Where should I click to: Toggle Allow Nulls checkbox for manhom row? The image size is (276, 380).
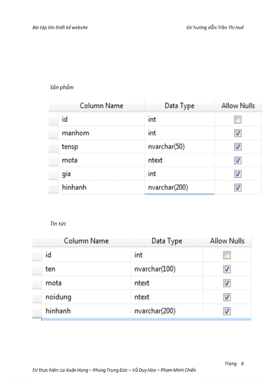coord(238,133)
